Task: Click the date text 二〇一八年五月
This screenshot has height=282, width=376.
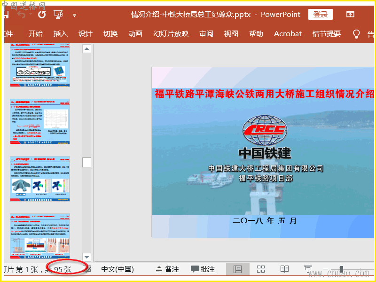Action: pos(265,220)
